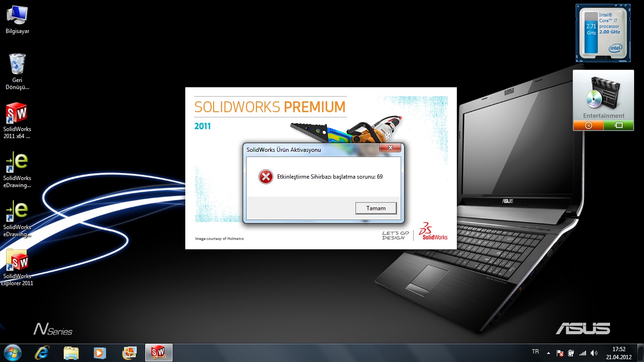The image size is (644, 362).
Task: Open the clock showing 17:52
Action: click(x=619, y=353)
